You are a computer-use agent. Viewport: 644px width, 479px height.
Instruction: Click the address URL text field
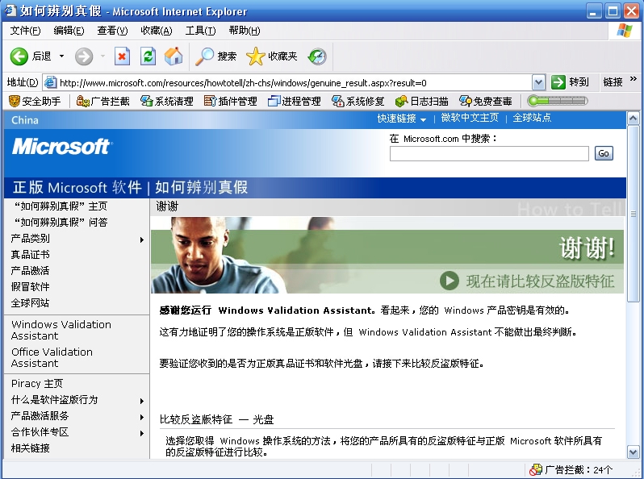294,83
